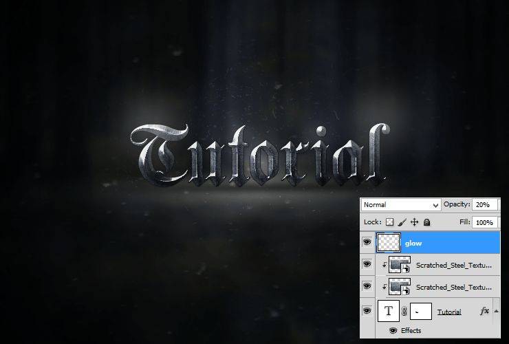Click the mask link chain on Tutorial layer
This screenshot has width=509, height=344.
404,312
